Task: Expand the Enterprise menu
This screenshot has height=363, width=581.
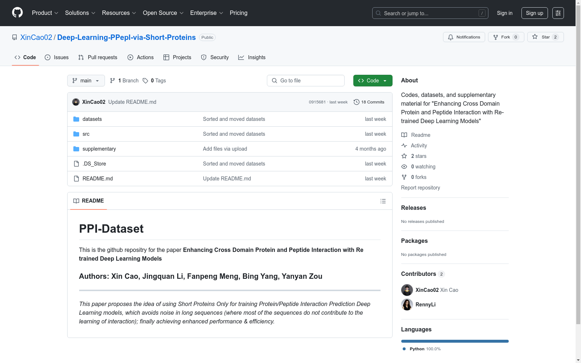Action: pos(207,13)
